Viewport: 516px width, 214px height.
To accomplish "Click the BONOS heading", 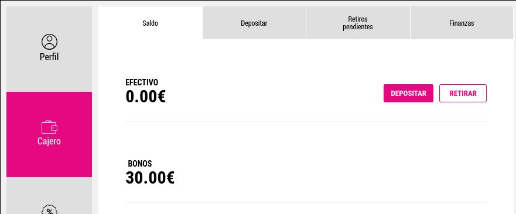I will [140, 164].
